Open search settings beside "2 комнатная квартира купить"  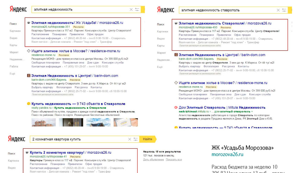[136, 139]
